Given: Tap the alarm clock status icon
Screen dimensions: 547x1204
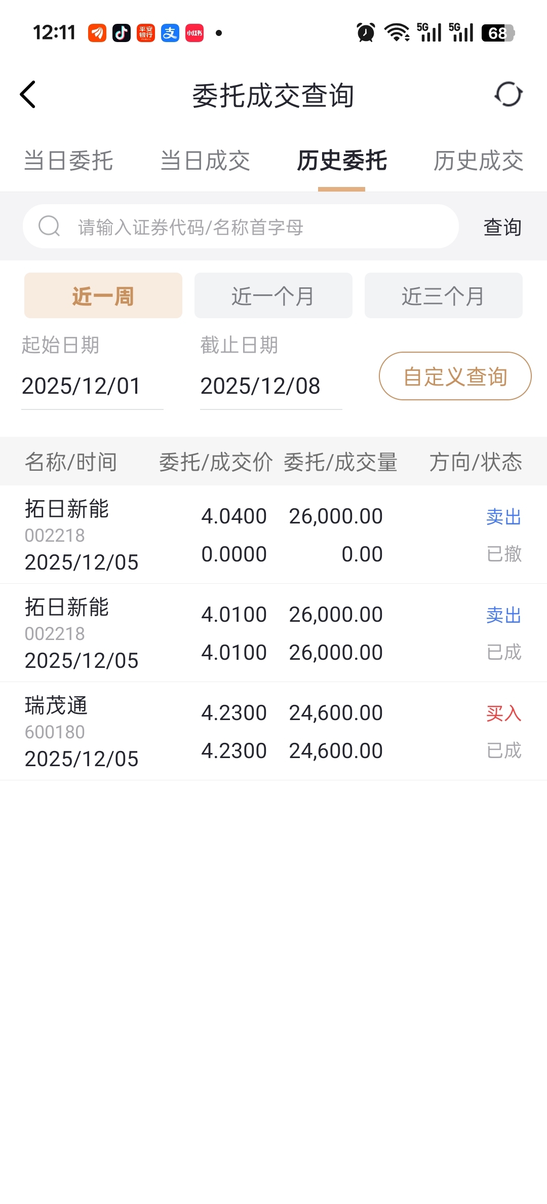Looking at the screenshot, I should pos(366,33).
